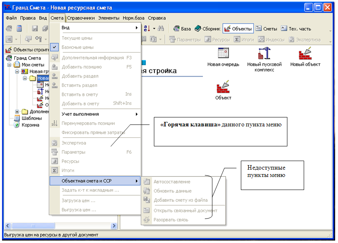This screenshot has width=338, height=243.
Task: Click the tree scrollbar right arrow
Action: [x=114, y=225]
